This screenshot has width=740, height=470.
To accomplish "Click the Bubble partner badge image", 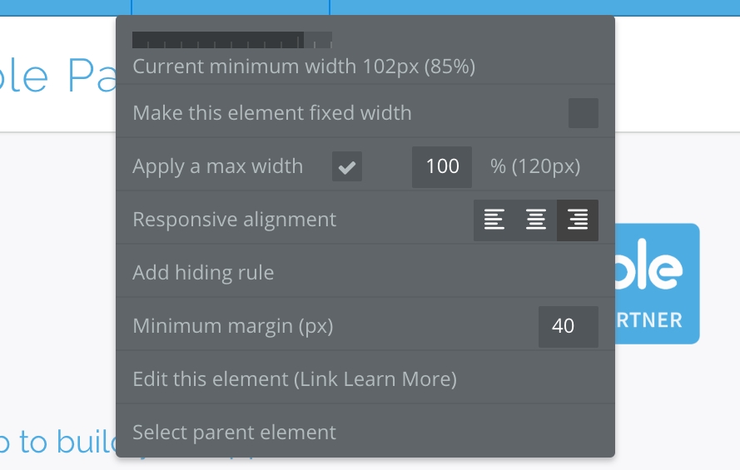I will pos(658,284).
